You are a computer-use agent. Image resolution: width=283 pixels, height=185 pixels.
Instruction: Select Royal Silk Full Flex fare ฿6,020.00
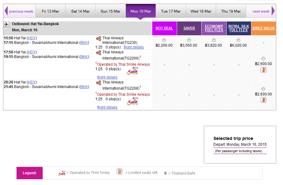pyautogui.click(x=238, y=40)
